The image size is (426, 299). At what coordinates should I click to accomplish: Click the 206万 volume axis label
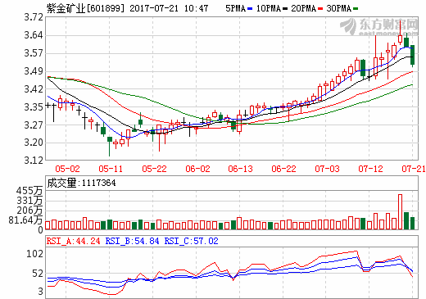click(29, 211)
